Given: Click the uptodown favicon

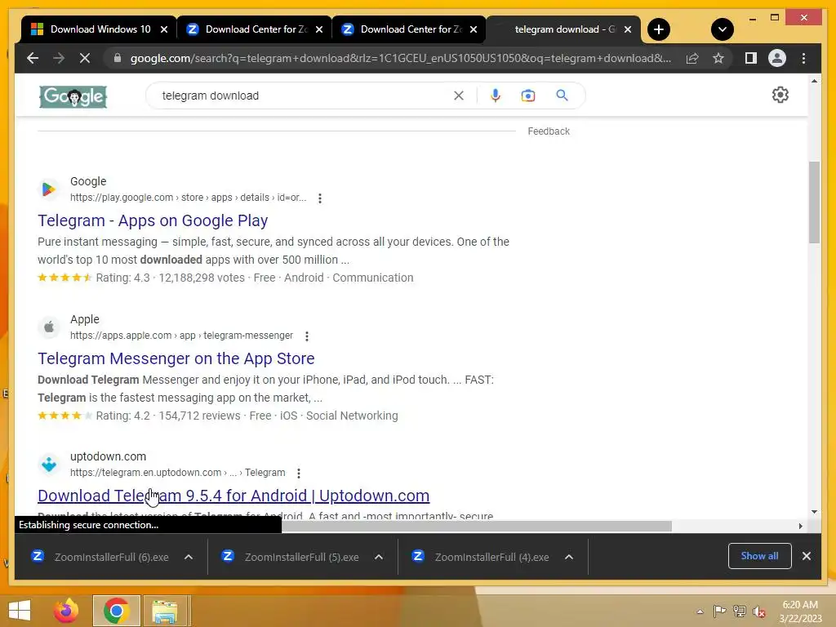Looking at the screenshot, I should click(49, 465).
